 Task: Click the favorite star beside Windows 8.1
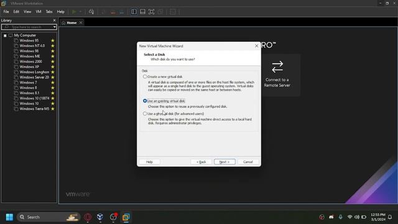click(53, 93)
